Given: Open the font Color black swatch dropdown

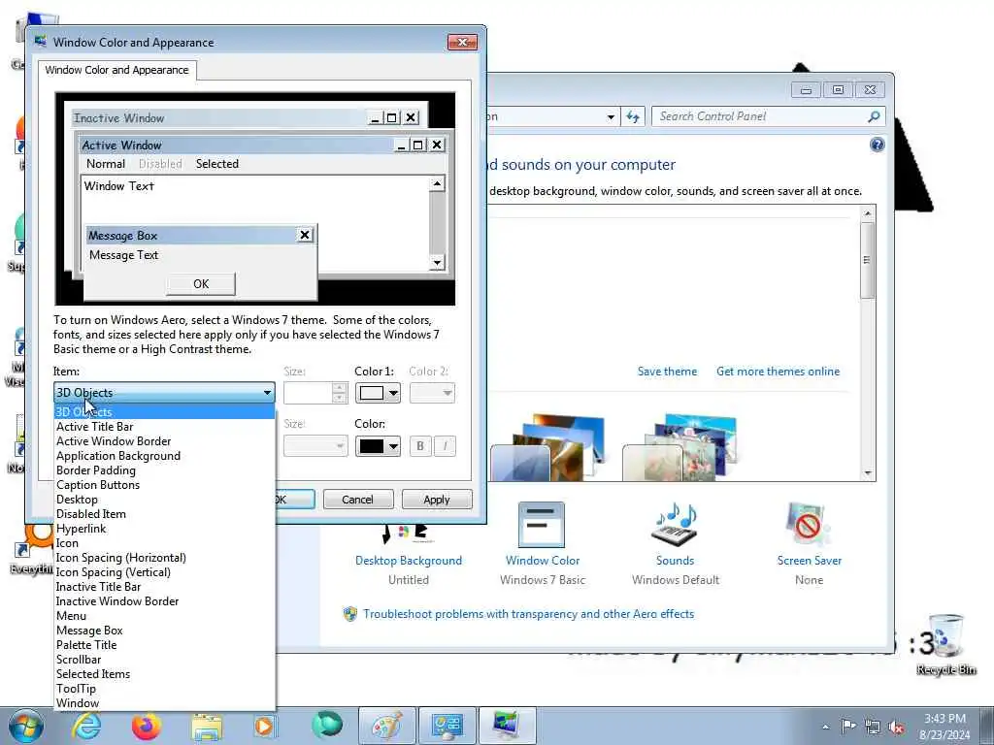Looking at the screenshot, I should click(x=378, y=446).
